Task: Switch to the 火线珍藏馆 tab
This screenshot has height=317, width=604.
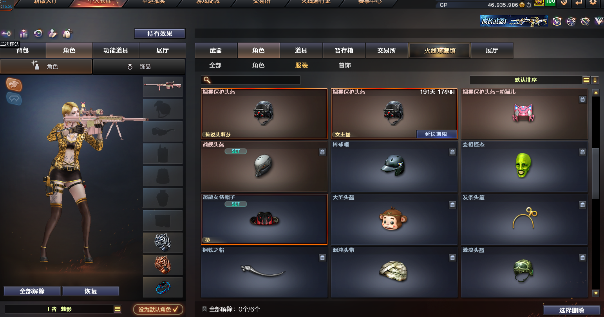Action: point(439,50)
